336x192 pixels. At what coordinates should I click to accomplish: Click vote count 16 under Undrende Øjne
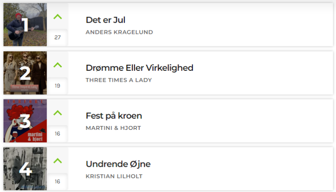coord(58,181)
